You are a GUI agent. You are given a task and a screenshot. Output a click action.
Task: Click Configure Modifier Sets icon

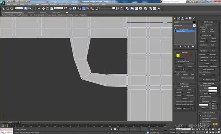tap(193, 47)
